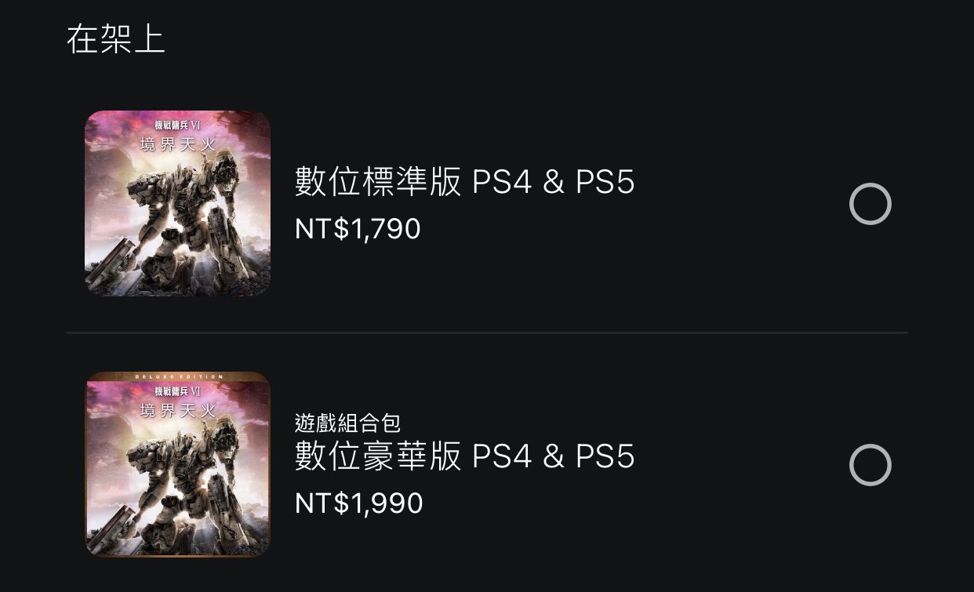
Task: Click the NT$1,790 price
Action: coord(358,229)
